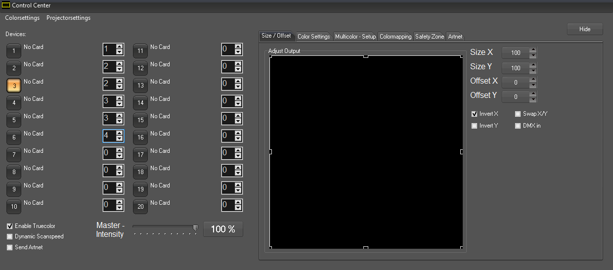Switch to the Safety Zone tab
The height and width of the screenshot is (270, 613).
[x=429, y=37]
